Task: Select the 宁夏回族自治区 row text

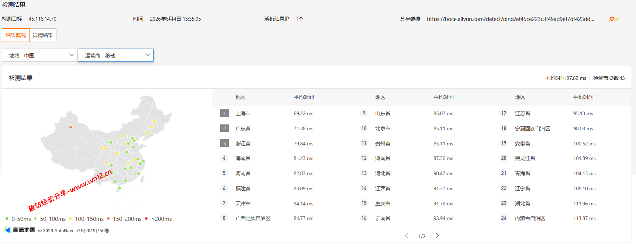Action: pos(533,128)
